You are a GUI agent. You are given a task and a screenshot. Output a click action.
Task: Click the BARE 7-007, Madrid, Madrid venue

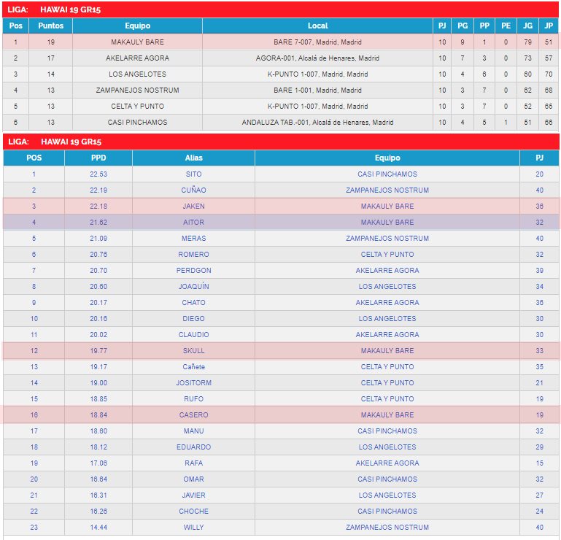[318, 42]
